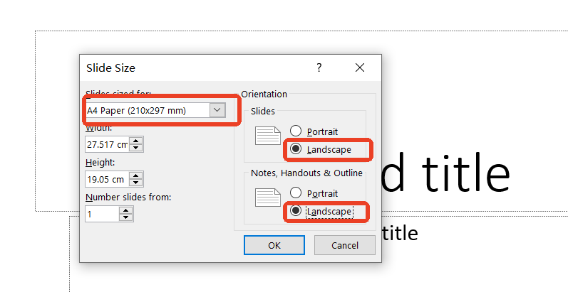Open Help with the question mark icon

click(x=319, y=67)
